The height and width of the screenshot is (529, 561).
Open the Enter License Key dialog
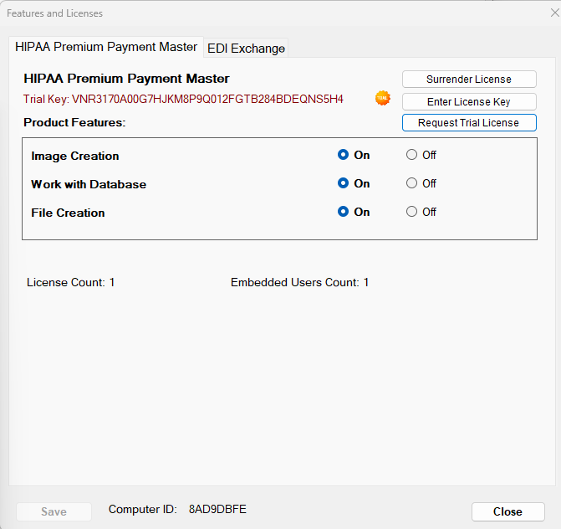click(x=469, y=102)
